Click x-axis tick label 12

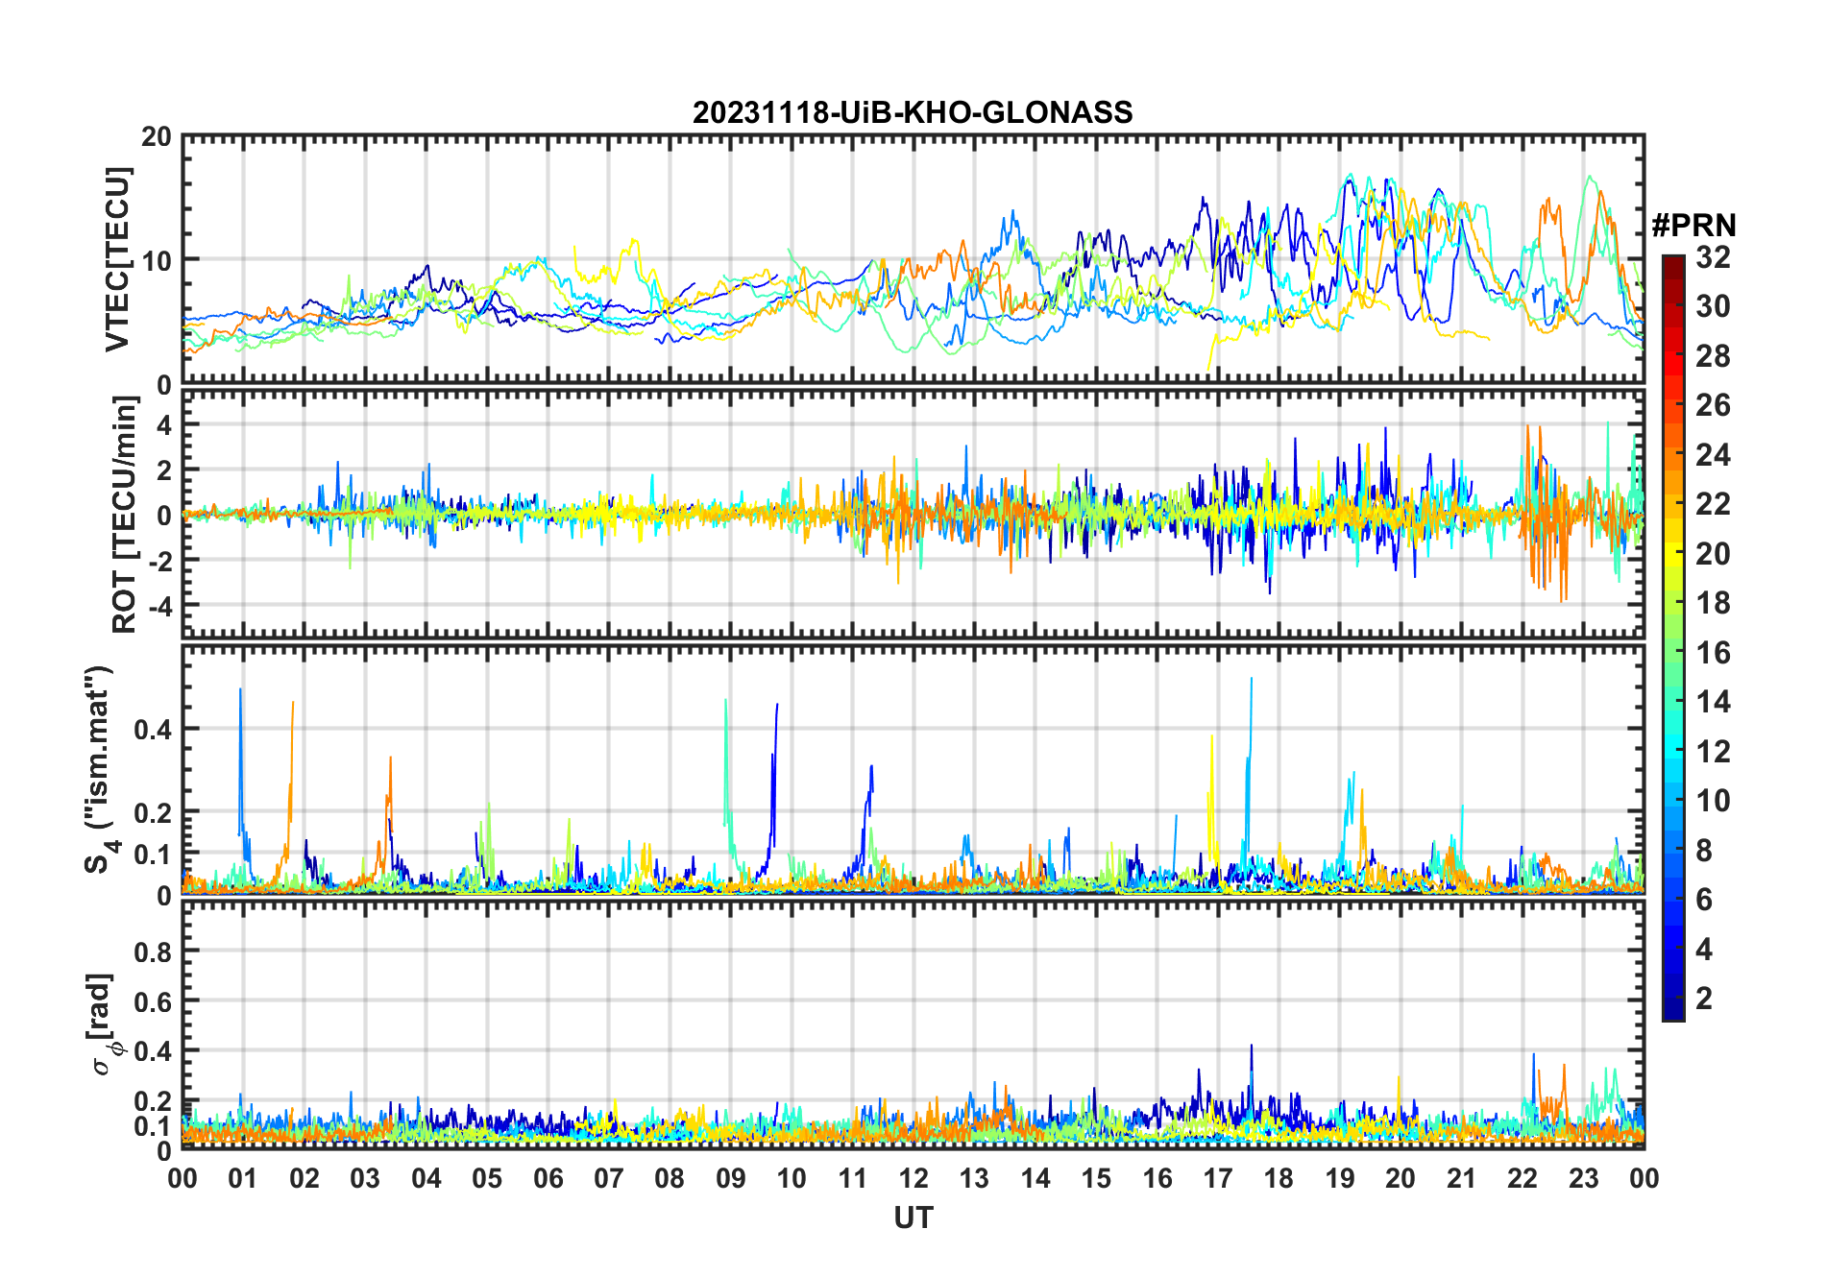(x=913, y=1178)
